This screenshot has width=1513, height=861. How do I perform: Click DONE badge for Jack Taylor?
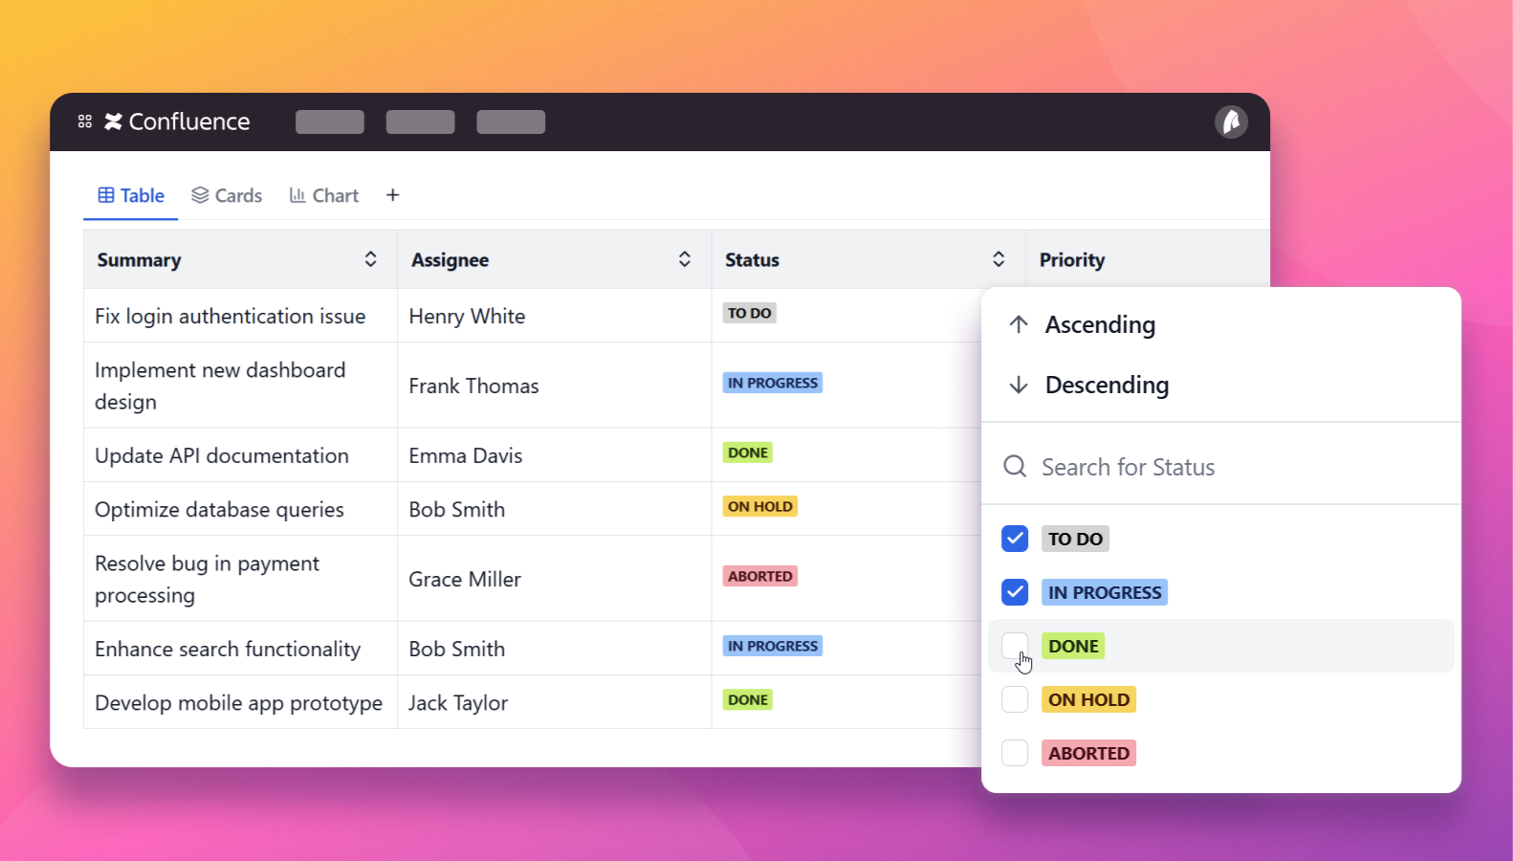point(748,699)
